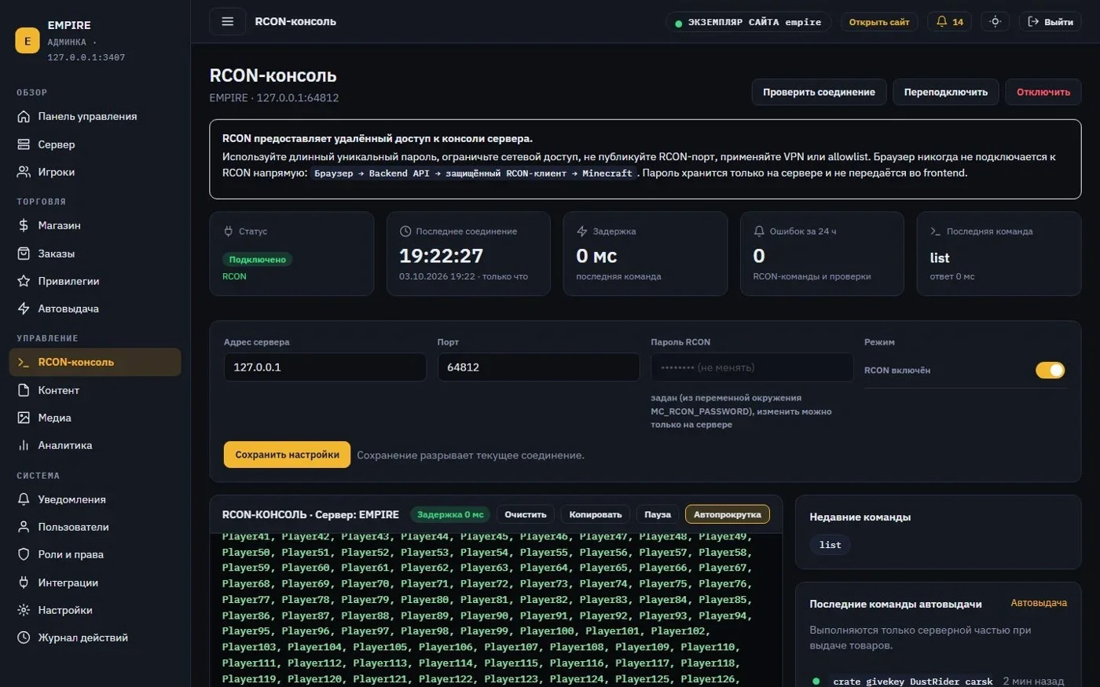Disable the RCON включён switch
The width and height of the screenshot is (1100, 687).
1050,370
